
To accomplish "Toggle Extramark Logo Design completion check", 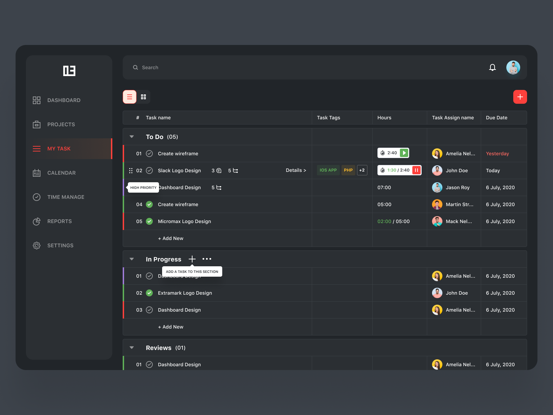I will (149, 293).
